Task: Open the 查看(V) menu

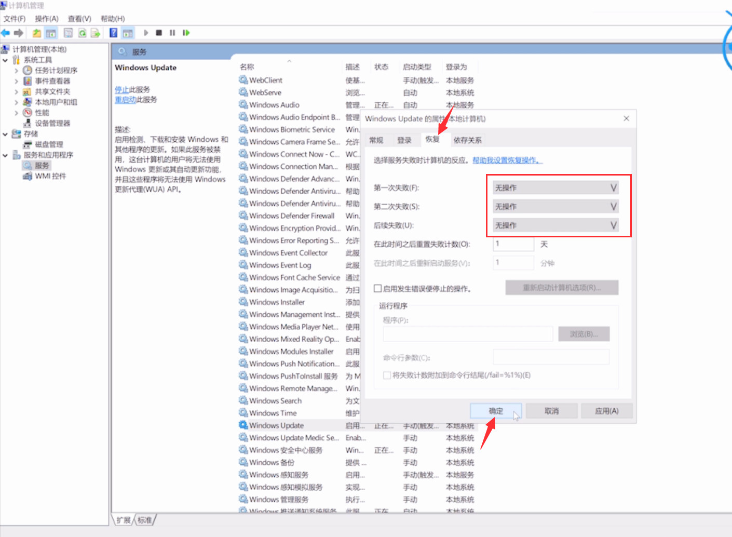Action: (79, 19)
